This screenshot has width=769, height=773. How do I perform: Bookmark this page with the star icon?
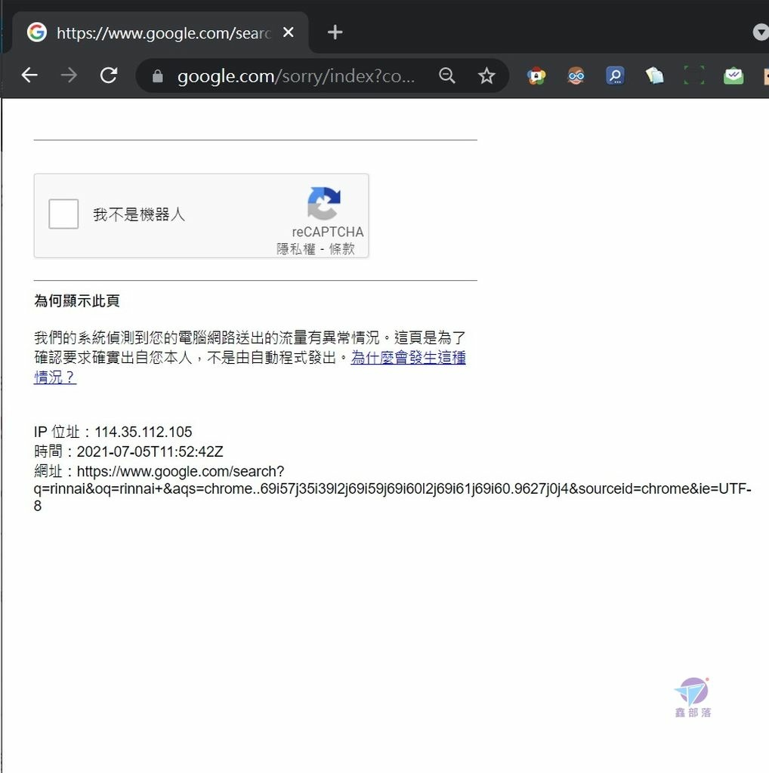pos(486,76)
